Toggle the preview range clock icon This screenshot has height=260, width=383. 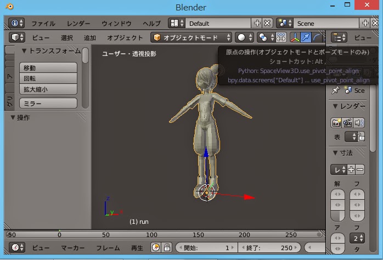(x=156, y=247)
